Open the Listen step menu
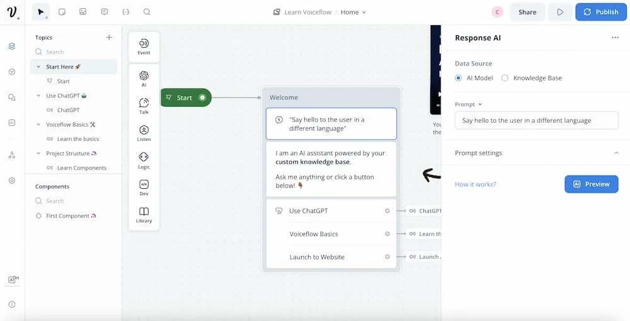630x321 pixels. click(144, 133)
